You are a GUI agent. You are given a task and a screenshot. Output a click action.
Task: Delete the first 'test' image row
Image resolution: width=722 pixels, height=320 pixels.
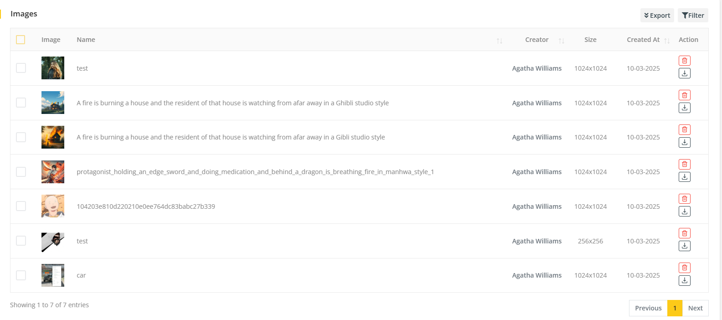pyautogui.click(x=684, y=61)
